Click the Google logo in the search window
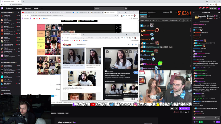This screenshot has height=124, width=221. (x=67, y=45)
